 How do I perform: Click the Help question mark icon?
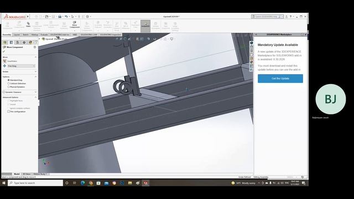290,17
